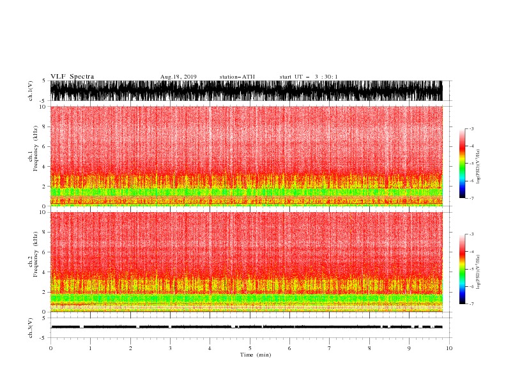
Task: Click the 'ch.1(V)' waveform axis label
Action: (x=31, y=91)
